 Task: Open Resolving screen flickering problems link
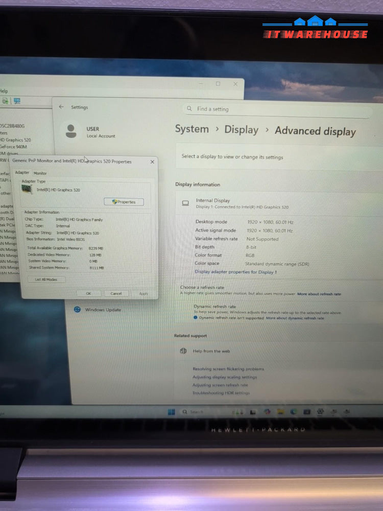coord(228,369)
